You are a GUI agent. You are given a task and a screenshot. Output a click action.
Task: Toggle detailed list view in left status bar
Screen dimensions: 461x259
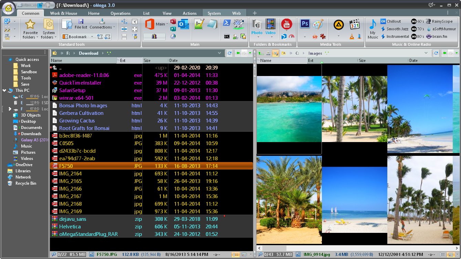point(235,255)
